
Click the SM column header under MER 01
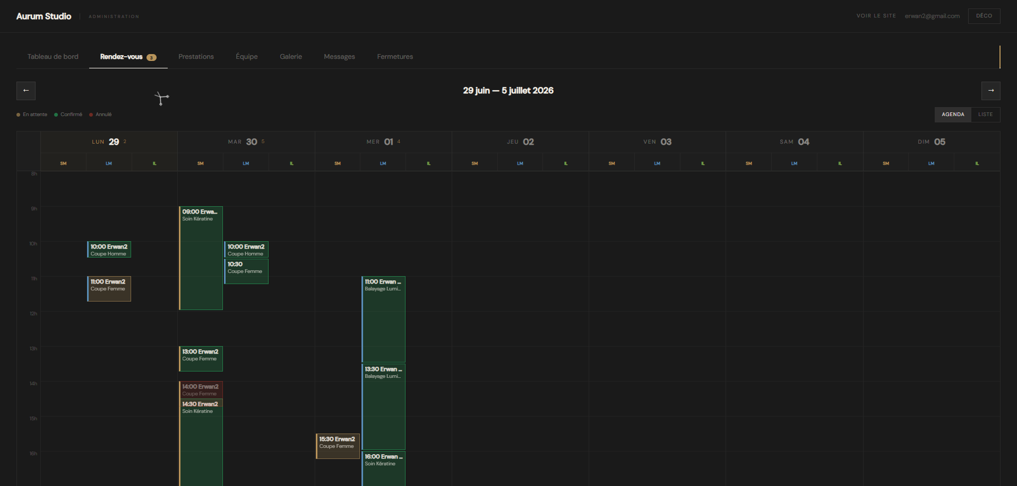[338, 163]
